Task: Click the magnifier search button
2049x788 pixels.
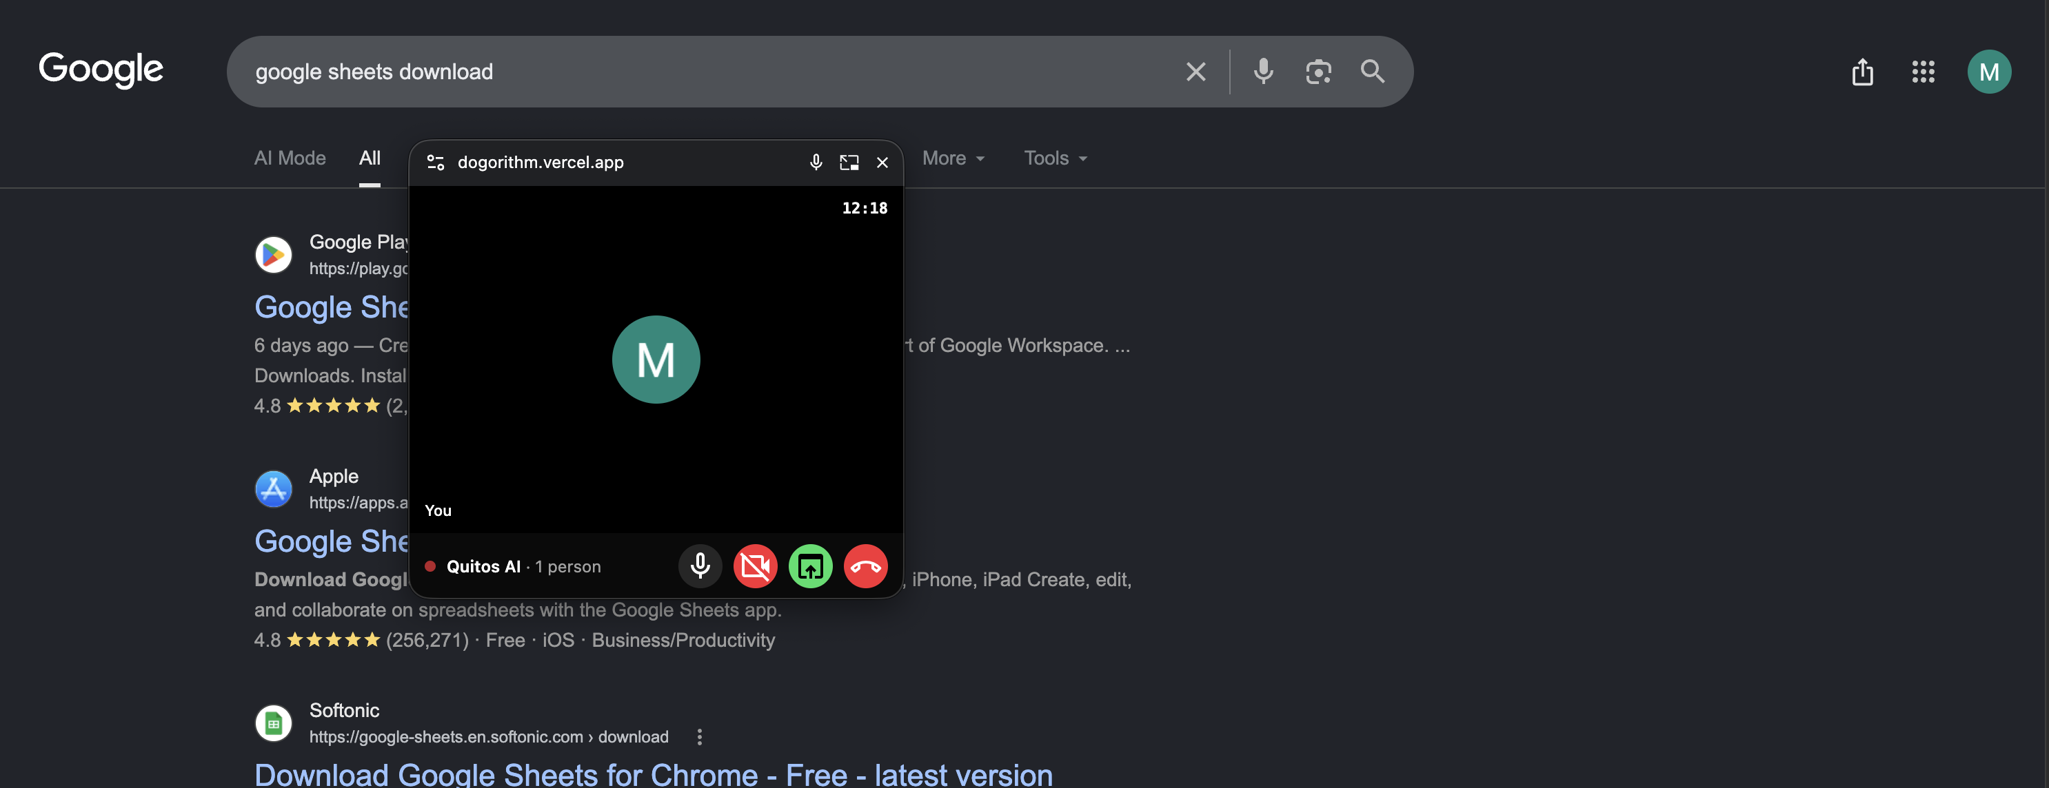Action: [x=1372, y=72]
